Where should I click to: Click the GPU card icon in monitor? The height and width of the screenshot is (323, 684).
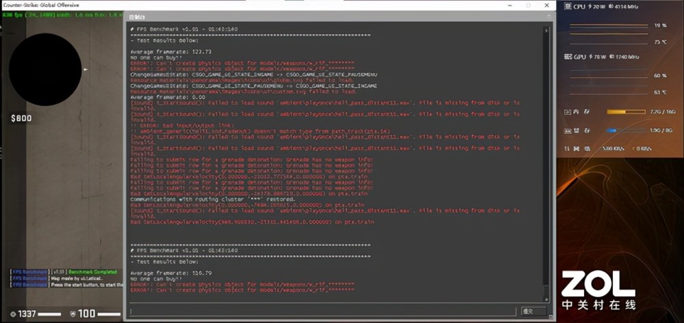pos(568,57)
